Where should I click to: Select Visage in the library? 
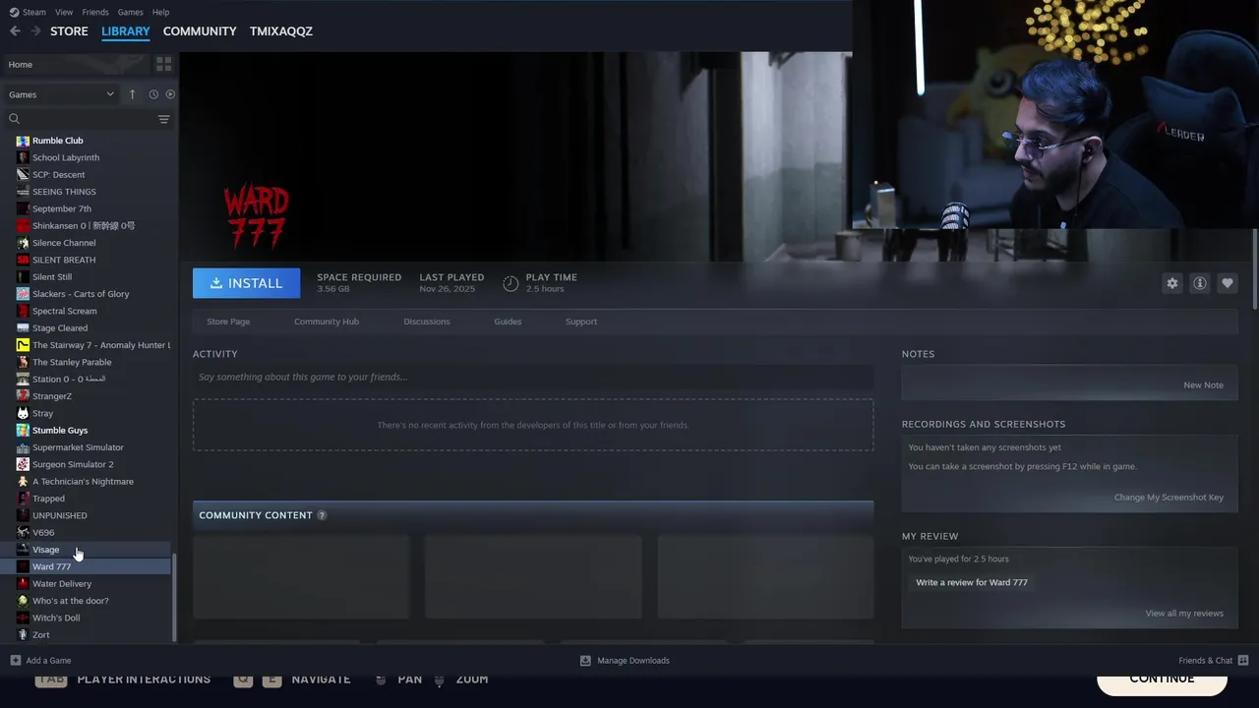[45, 550]
